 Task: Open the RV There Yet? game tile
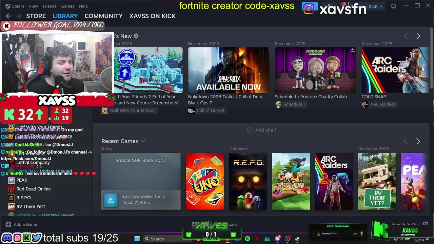point(377,181)
